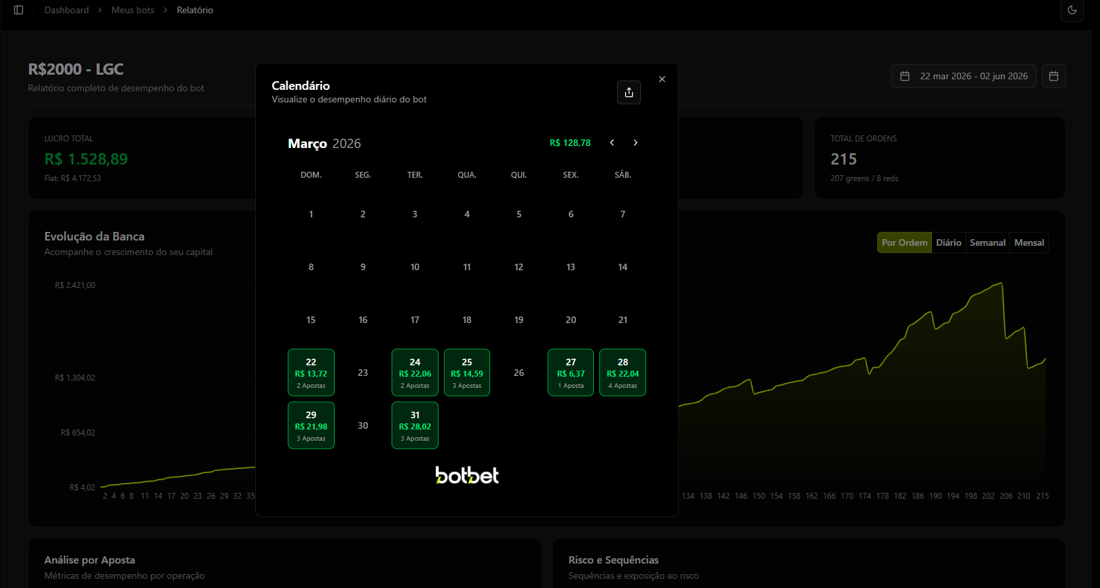
Task: Click the Março 2026 month heading
Action: click(324, 143)
